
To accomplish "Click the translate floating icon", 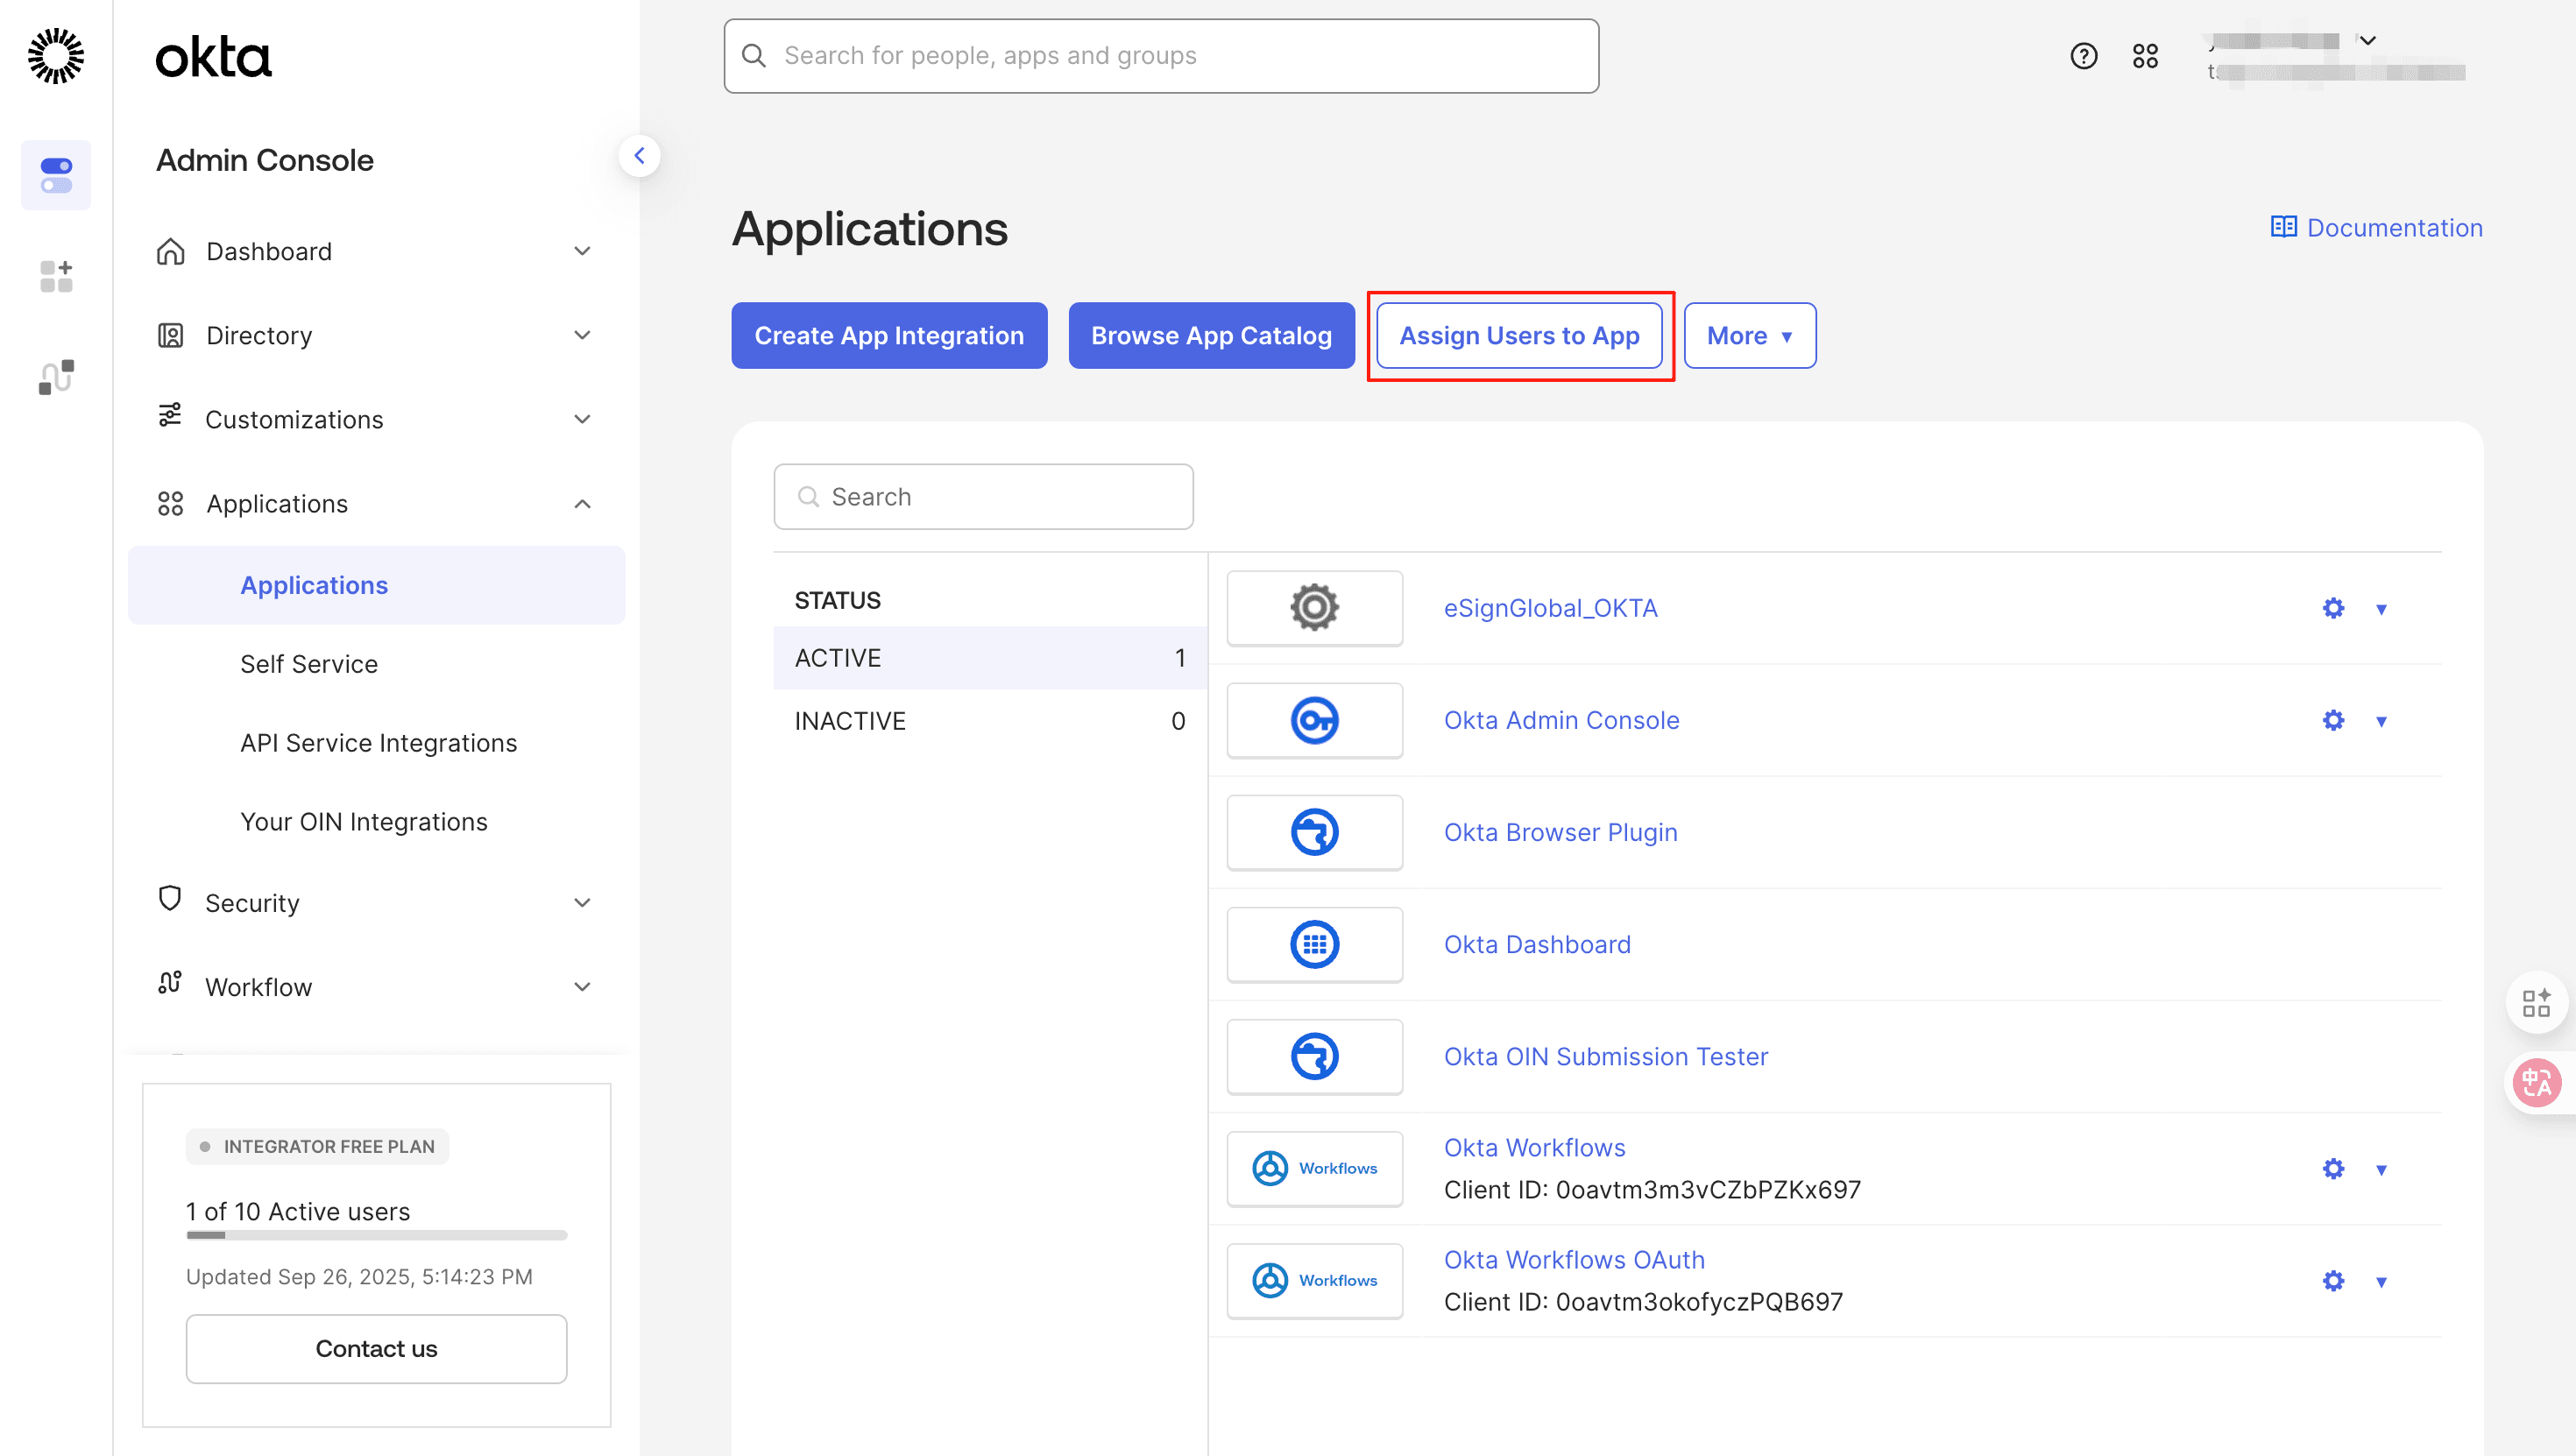I will click(2537, 1082).
